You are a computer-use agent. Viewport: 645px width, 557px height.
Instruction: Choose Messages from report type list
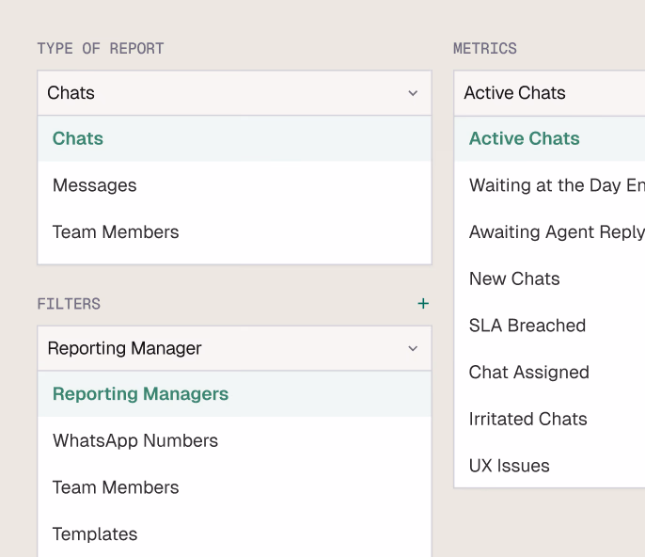pyautogui.click(x=95, y=185)
